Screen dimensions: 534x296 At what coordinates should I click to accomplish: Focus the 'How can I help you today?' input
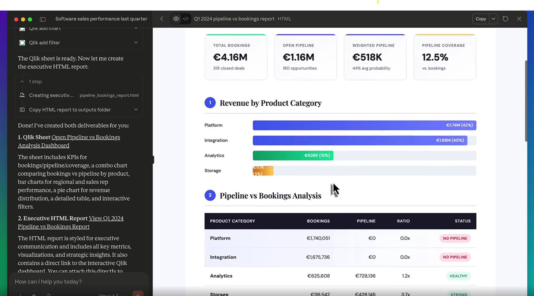[x=79, y=282]
